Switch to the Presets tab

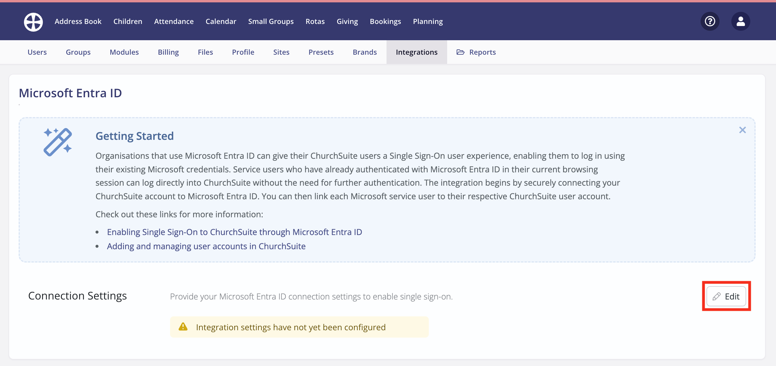tap(321, 52)
